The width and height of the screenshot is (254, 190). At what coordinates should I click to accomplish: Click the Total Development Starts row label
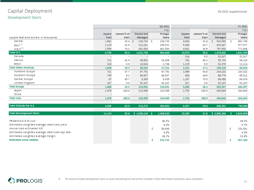[24, 113]
